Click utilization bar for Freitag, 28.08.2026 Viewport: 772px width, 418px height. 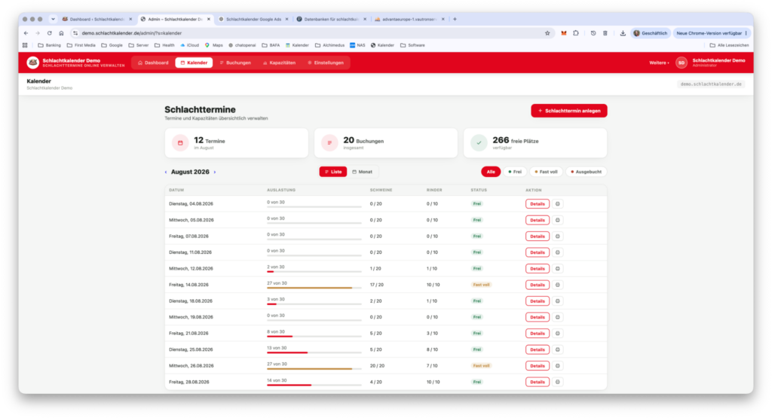pyautogui.click(x=314, y=385)
